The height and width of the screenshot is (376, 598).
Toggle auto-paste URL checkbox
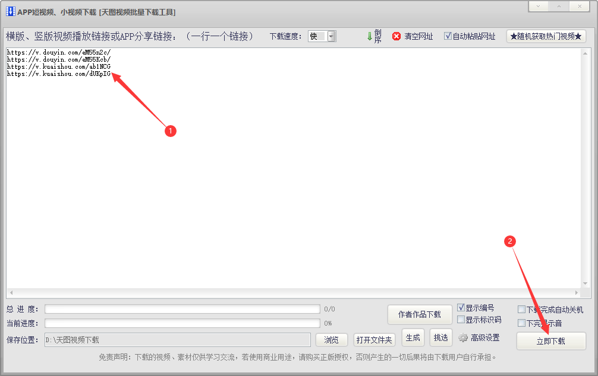point(448,36)
